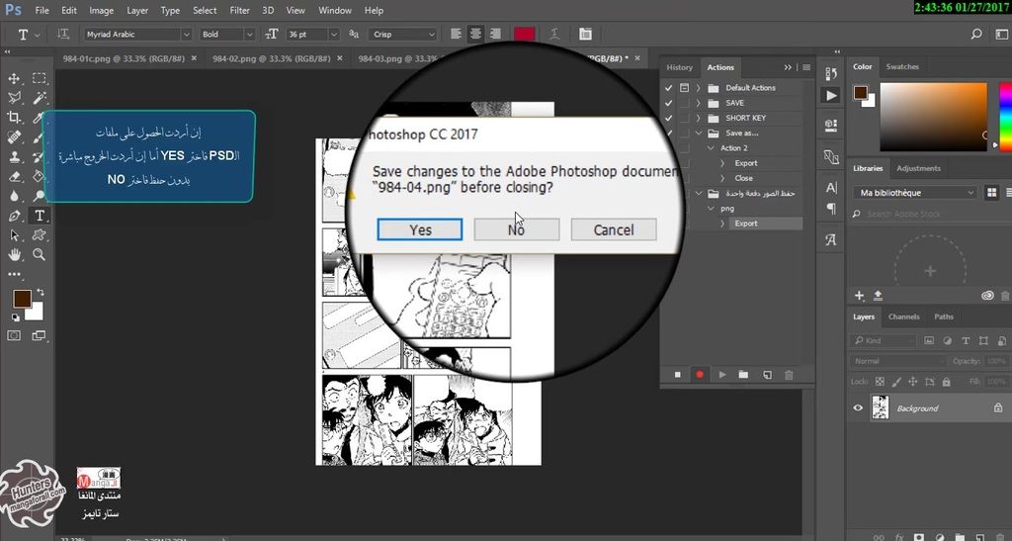Change the screen mode
The height and width of the screenshot is (541, 1012).
tap(39, 335)
